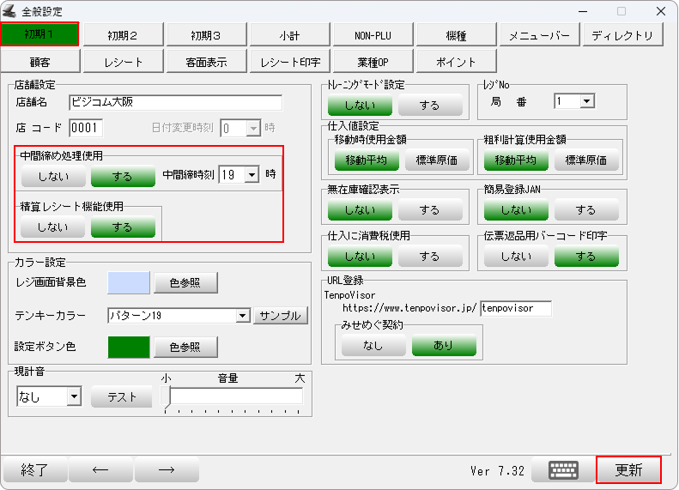Expand the テンキーカラー pattern dropdown

tap(242, 315)
